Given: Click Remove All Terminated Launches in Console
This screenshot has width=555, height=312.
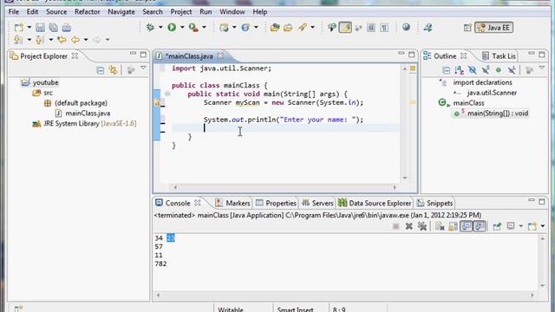Looking at the screenshot, I should (x=422, y=226).
